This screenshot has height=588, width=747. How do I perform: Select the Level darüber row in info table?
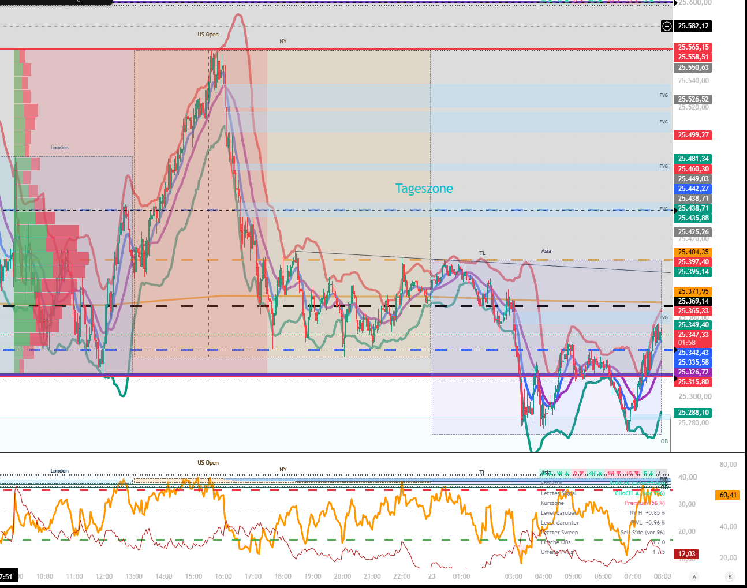(x=603, y=513)
